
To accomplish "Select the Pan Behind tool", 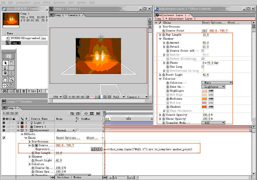I will 11,73.
